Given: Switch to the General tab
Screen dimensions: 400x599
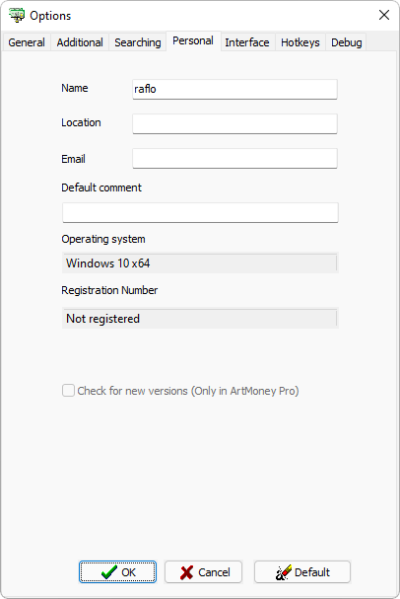Looking at the screenshot, I should 27,42.
